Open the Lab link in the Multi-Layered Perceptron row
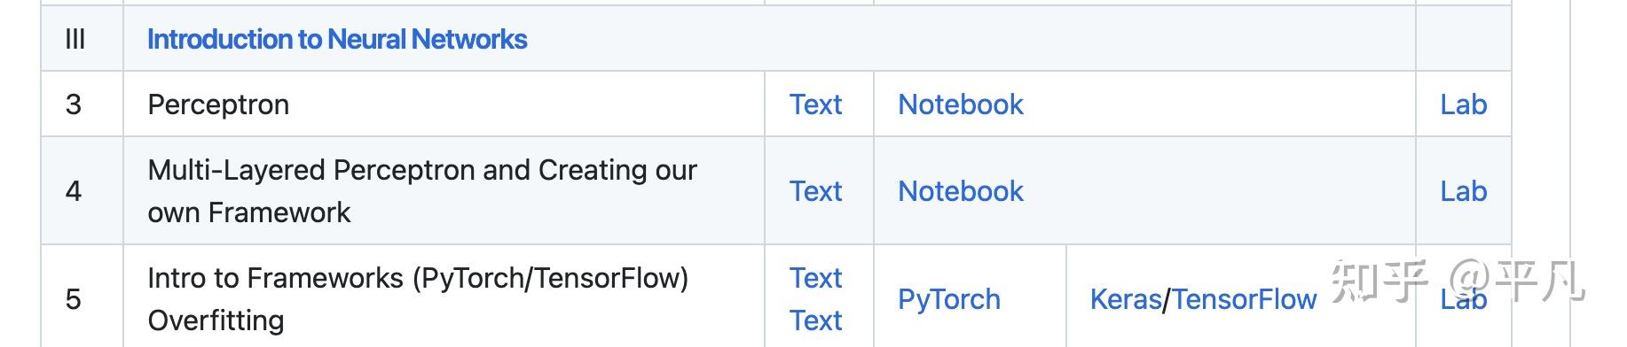Viewport: 1627px width, 347px height. [x=1463, y=191]
